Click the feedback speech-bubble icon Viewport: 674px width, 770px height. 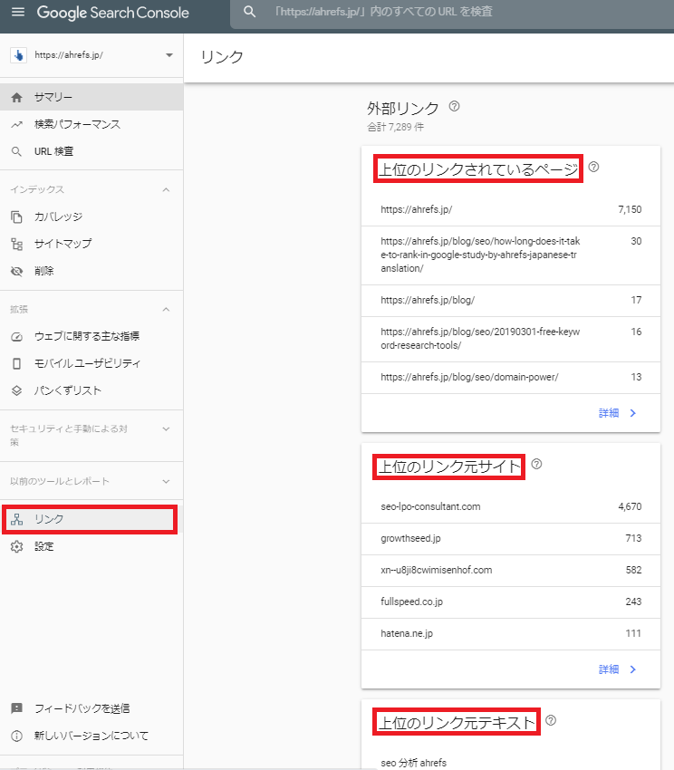(x=16, y=708)
